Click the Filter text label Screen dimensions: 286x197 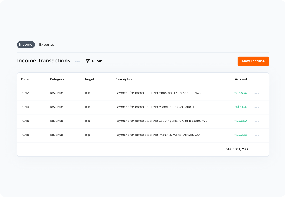click(97, 61)
